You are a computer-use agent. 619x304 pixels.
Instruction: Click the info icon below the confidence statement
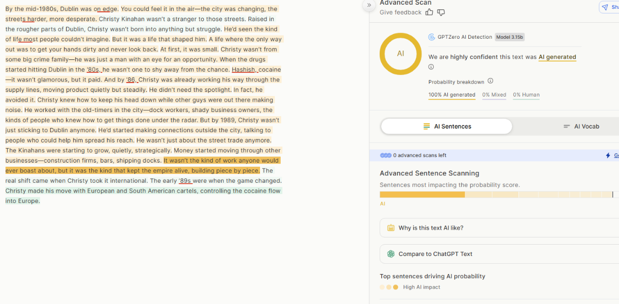[x=431, y=67]
